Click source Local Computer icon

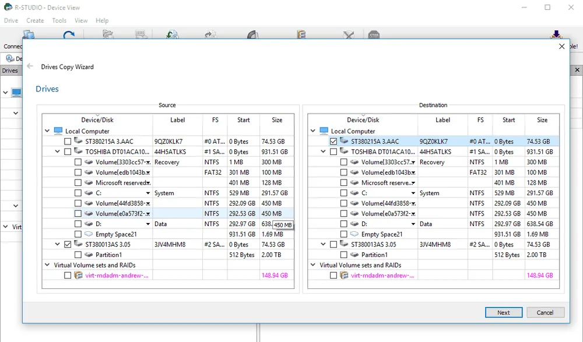pyautogui.click(x=58, y=131)
